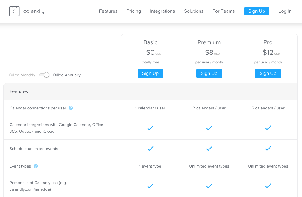Click the $8 USD price
302x197 pixels.
point(212,52)
